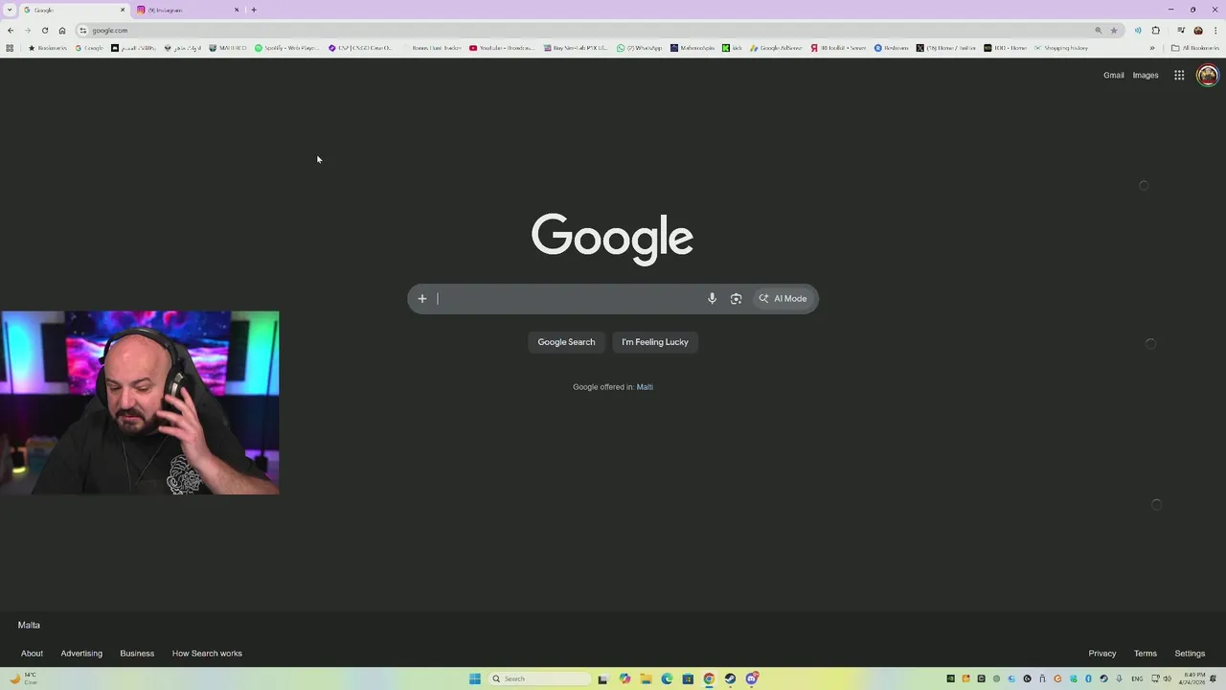The width and height of the screenshot is (1226, 690).
Task: Open Microsoft Edge from the taskbar
Action: [667, 678]
